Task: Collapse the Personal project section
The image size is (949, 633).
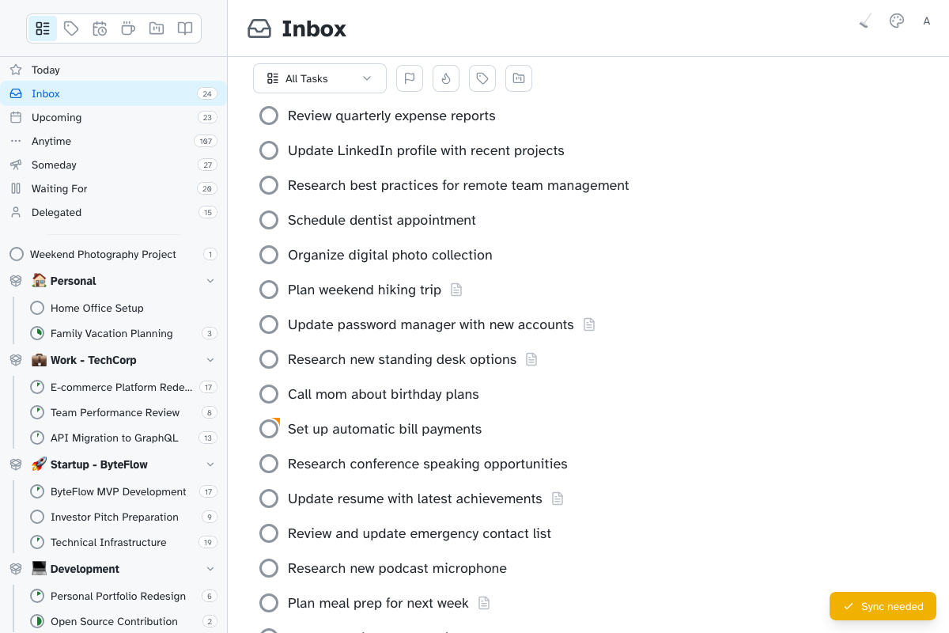Action: 210,280
